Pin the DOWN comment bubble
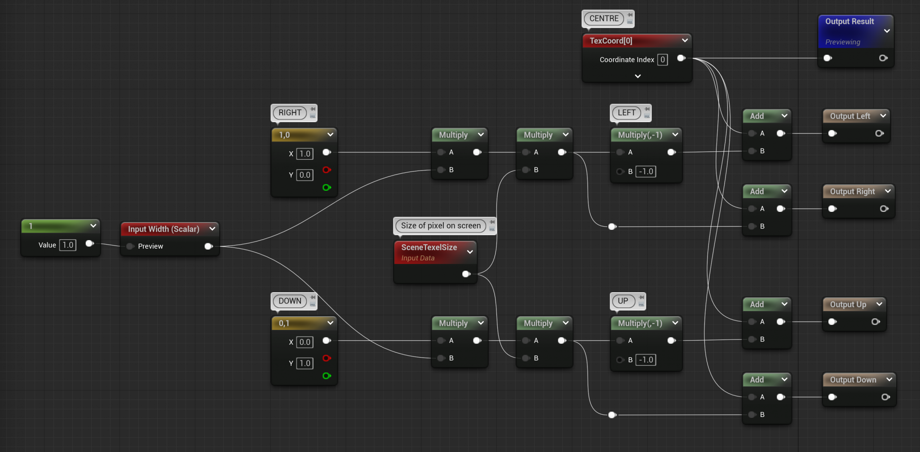The width and height of the screenshot is (920, 452). (x=313, y=298)
